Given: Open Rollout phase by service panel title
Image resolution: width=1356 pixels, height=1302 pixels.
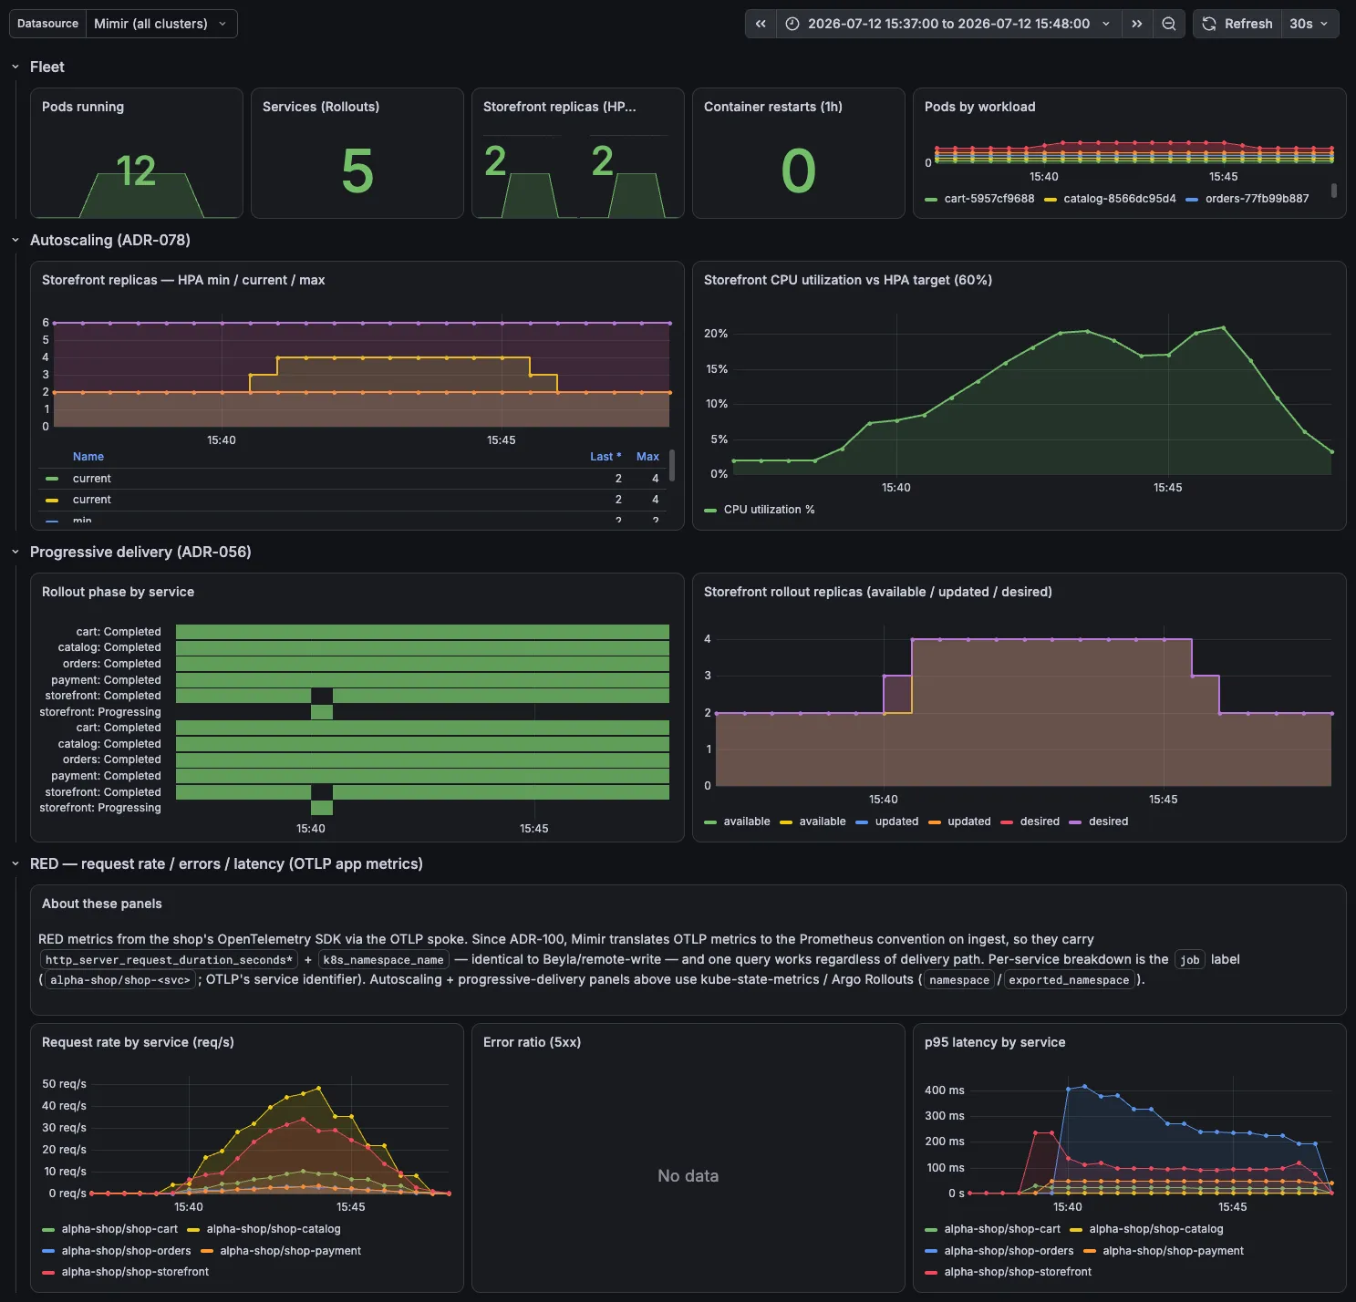Looking at the screenshot, I should pyautogui.click(x=118, y=592).
